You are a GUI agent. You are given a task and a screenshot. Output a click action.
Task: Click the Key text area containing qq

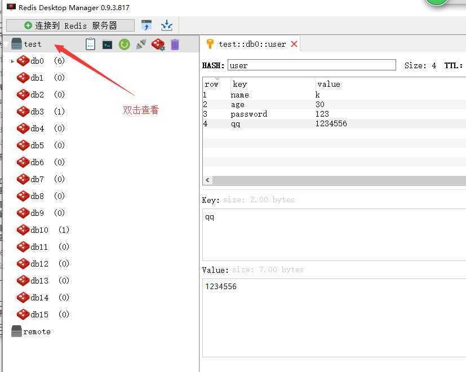(334, 234)
